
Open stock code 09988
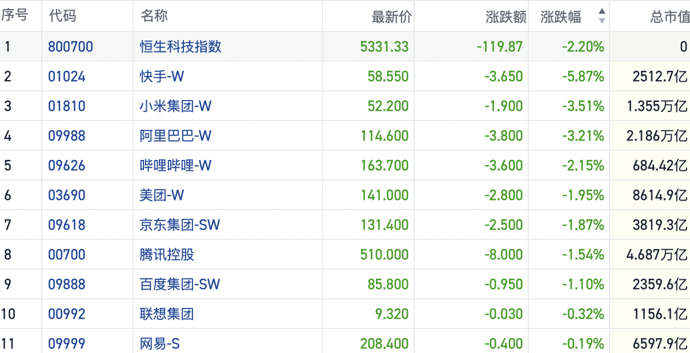pyautogui.click(x=67, y=135)
